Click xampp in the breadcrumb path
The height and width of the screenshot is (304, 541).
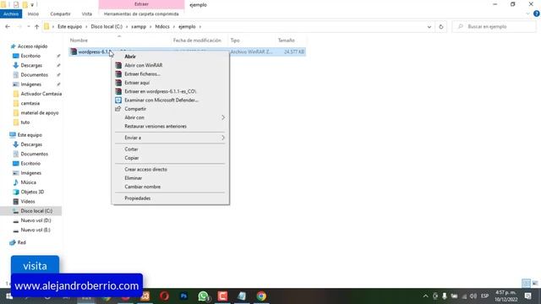[x=139, y=26]
